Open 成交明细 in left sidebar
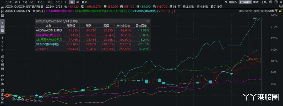Image resolution: width=283 pixels, height=106 pixels. (x=3, y=63)
